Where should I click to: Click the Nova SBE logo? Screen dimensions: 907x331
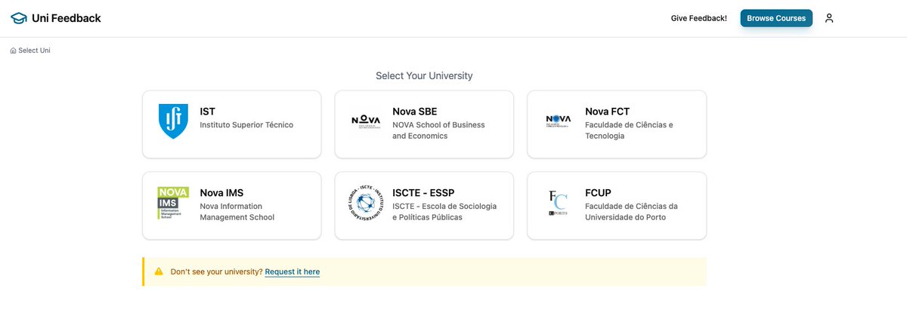(x=366, y=121)
